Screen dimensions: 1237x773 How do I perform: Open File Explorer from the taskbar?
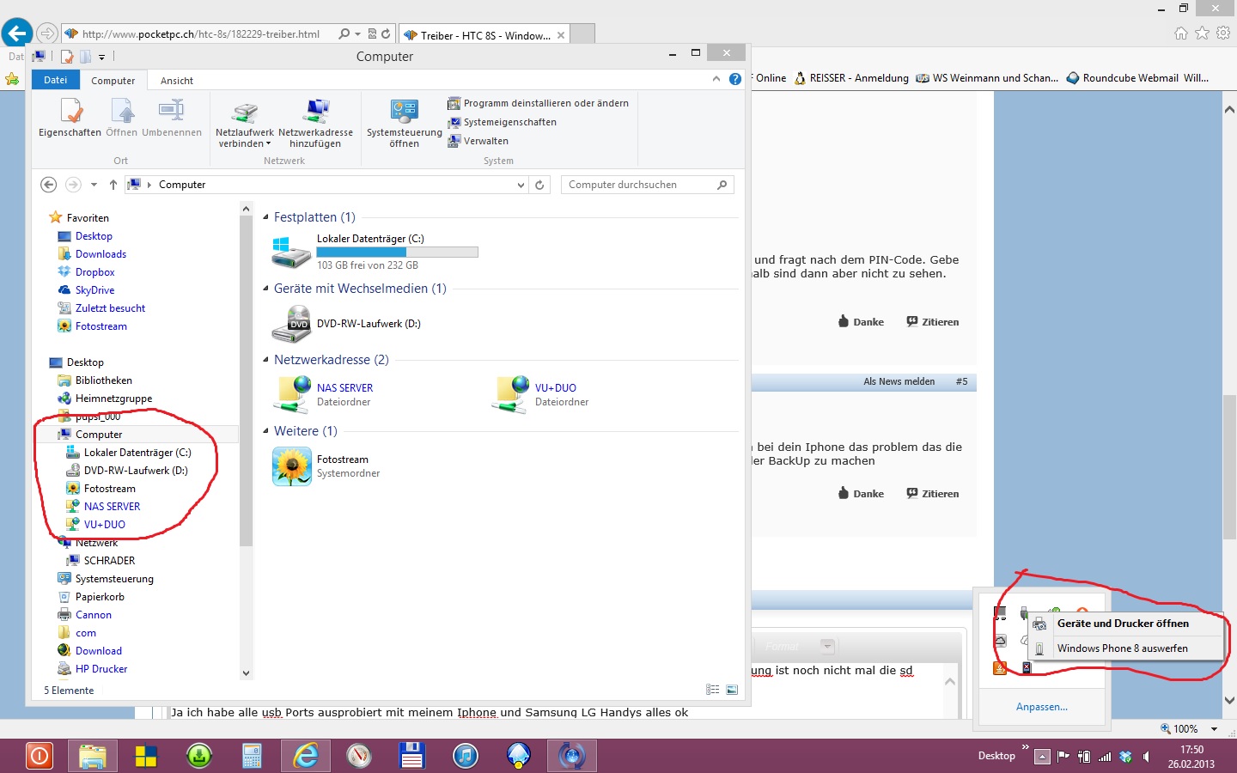tap(92, 756)
